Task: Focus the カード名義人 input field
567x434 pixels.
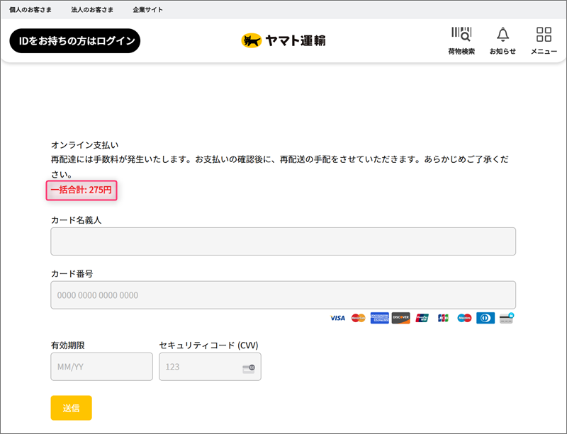Action: [283, 241]
